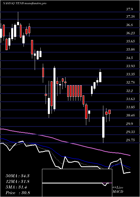Screen dimensions: 140x197
Task: Click the tallest white candle reaching 33.93
Action: coord(54,88)
